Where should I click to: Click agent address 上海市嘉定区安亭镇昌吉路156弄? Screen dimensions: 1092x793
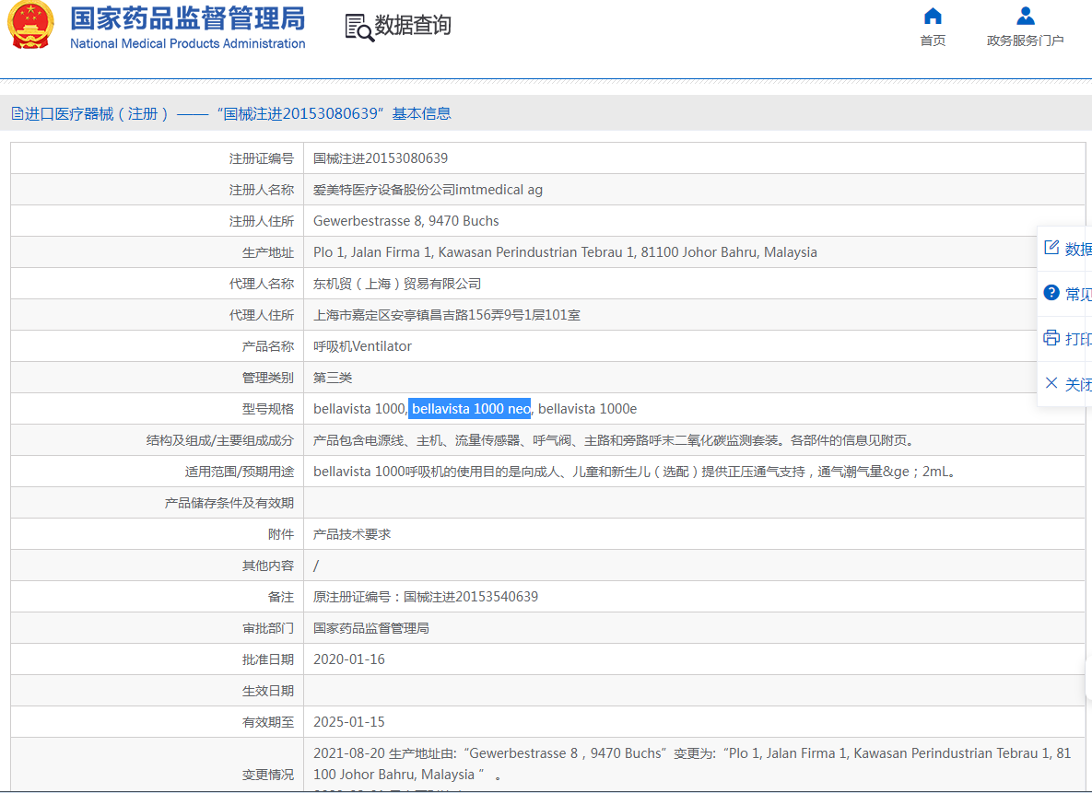pyautogui.click(x=446, y=315)
